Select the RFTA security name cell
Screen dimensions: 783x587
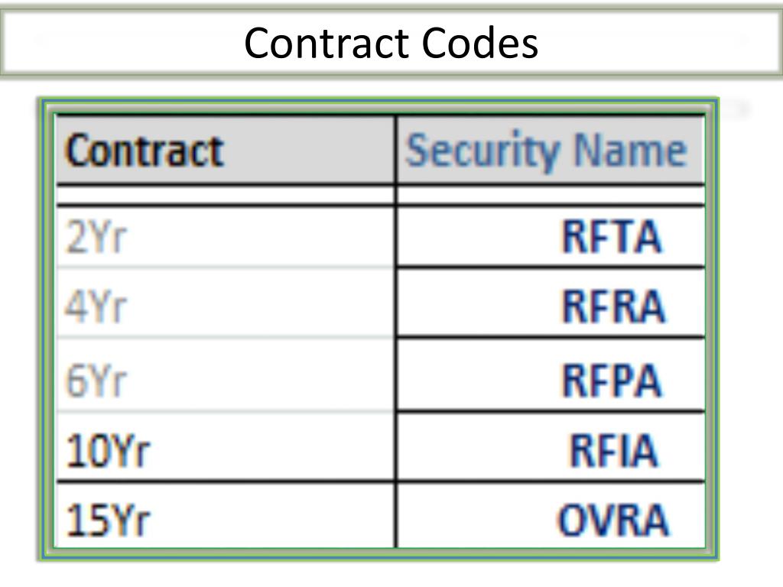pos(551,237)
